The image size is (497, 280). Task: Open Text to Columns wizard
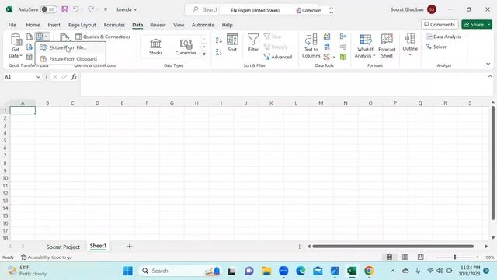click(x=311, y=46)
